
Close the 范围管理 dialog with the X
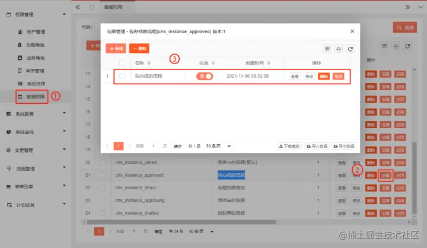(x=352, y=31)
